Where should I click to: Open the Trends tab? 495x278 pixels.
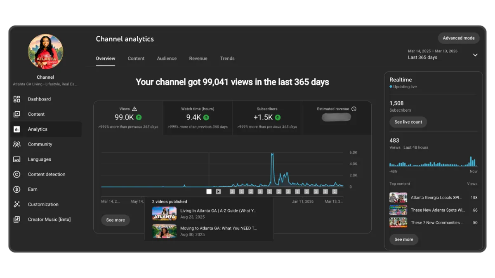pos(227,58)
